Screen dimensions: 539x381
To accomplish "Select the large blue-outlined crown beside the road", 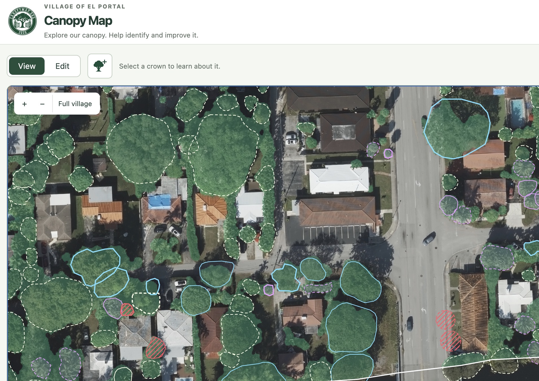I will (x=457, y=128).
